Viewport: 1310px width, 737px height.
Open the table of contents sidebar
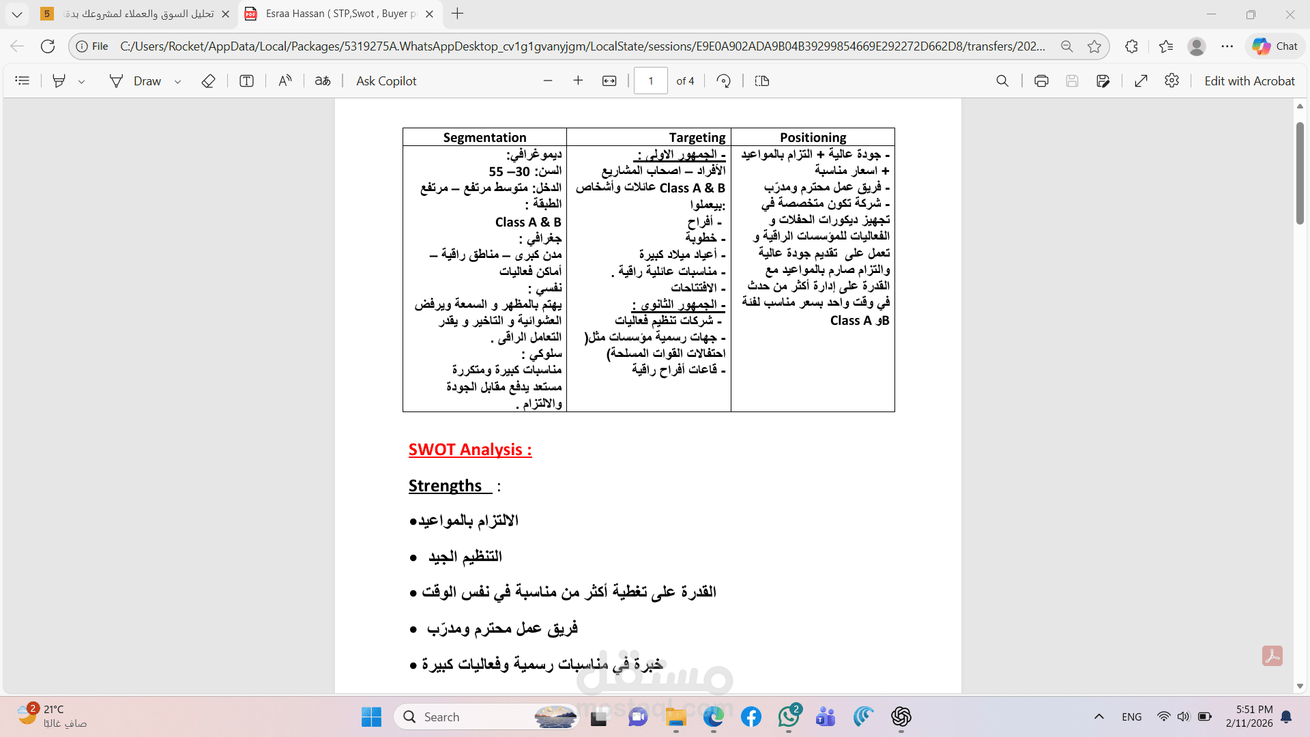[x=23, y=81]
